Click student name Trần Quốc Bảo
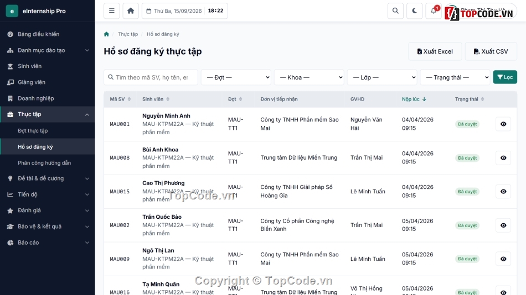526x295 pixels. [162, 217]
